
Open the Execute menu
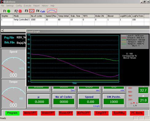tap(27, 6)
